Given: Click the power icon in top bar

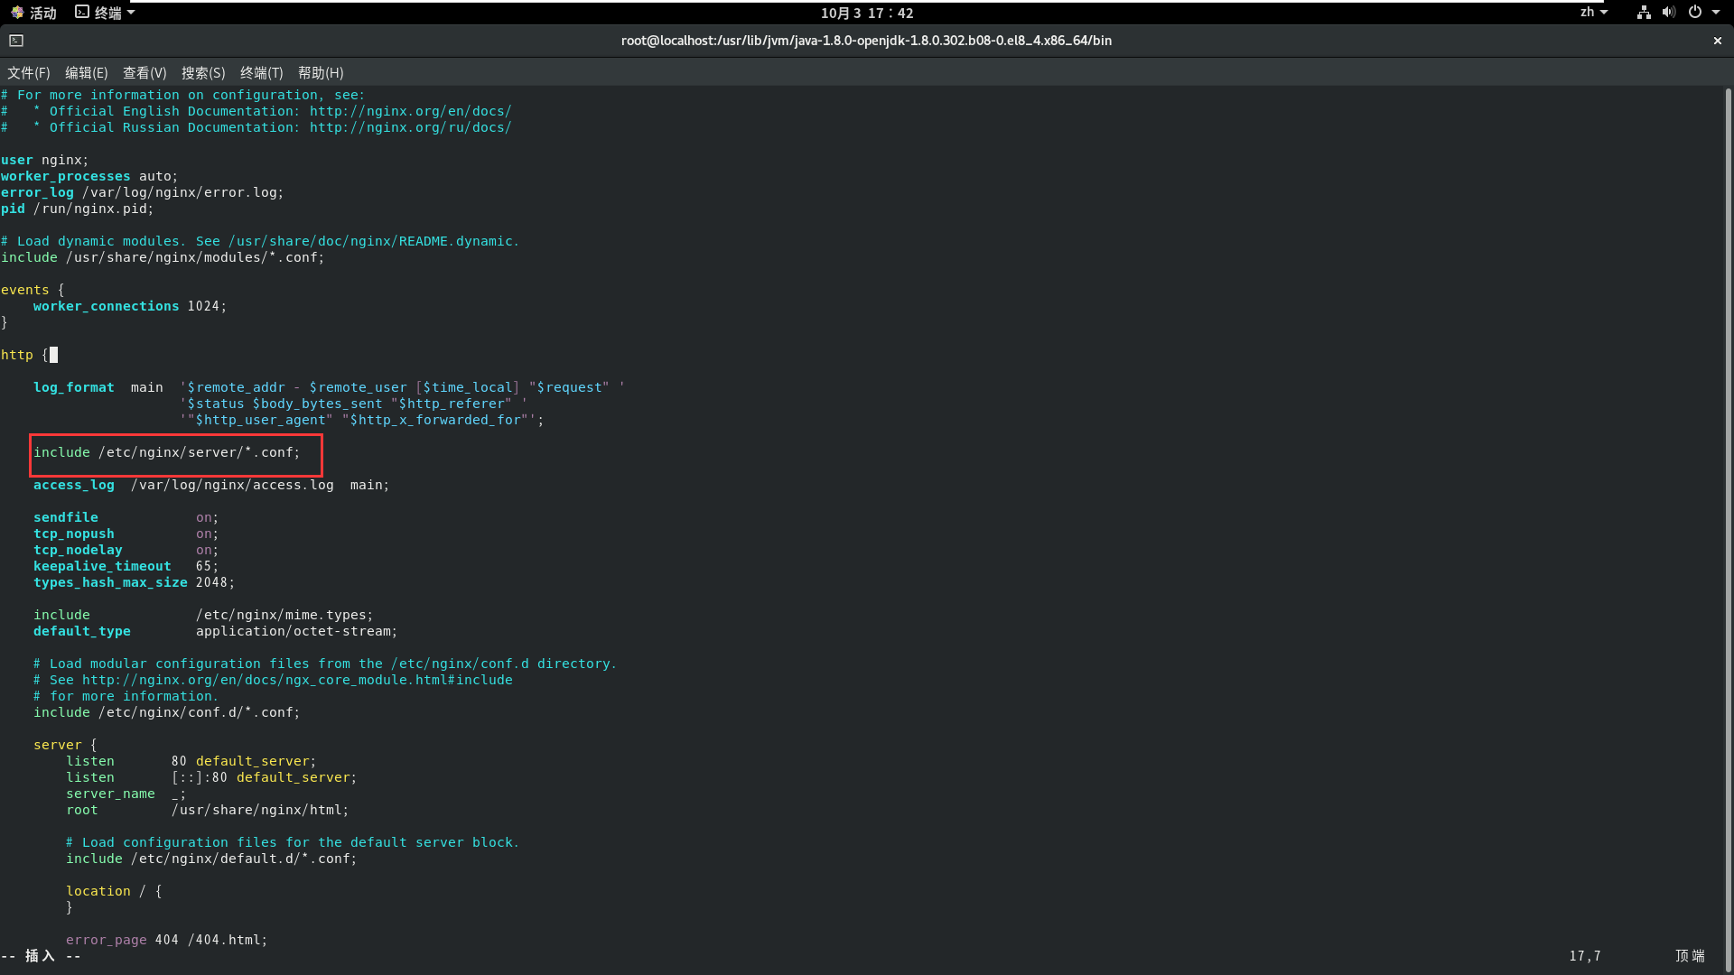Looking at the screenshot, I should coord(1695,13).
